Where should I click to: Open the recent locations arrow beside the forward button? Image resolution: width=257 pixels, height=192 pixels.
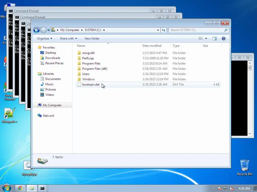pos(48,30)
